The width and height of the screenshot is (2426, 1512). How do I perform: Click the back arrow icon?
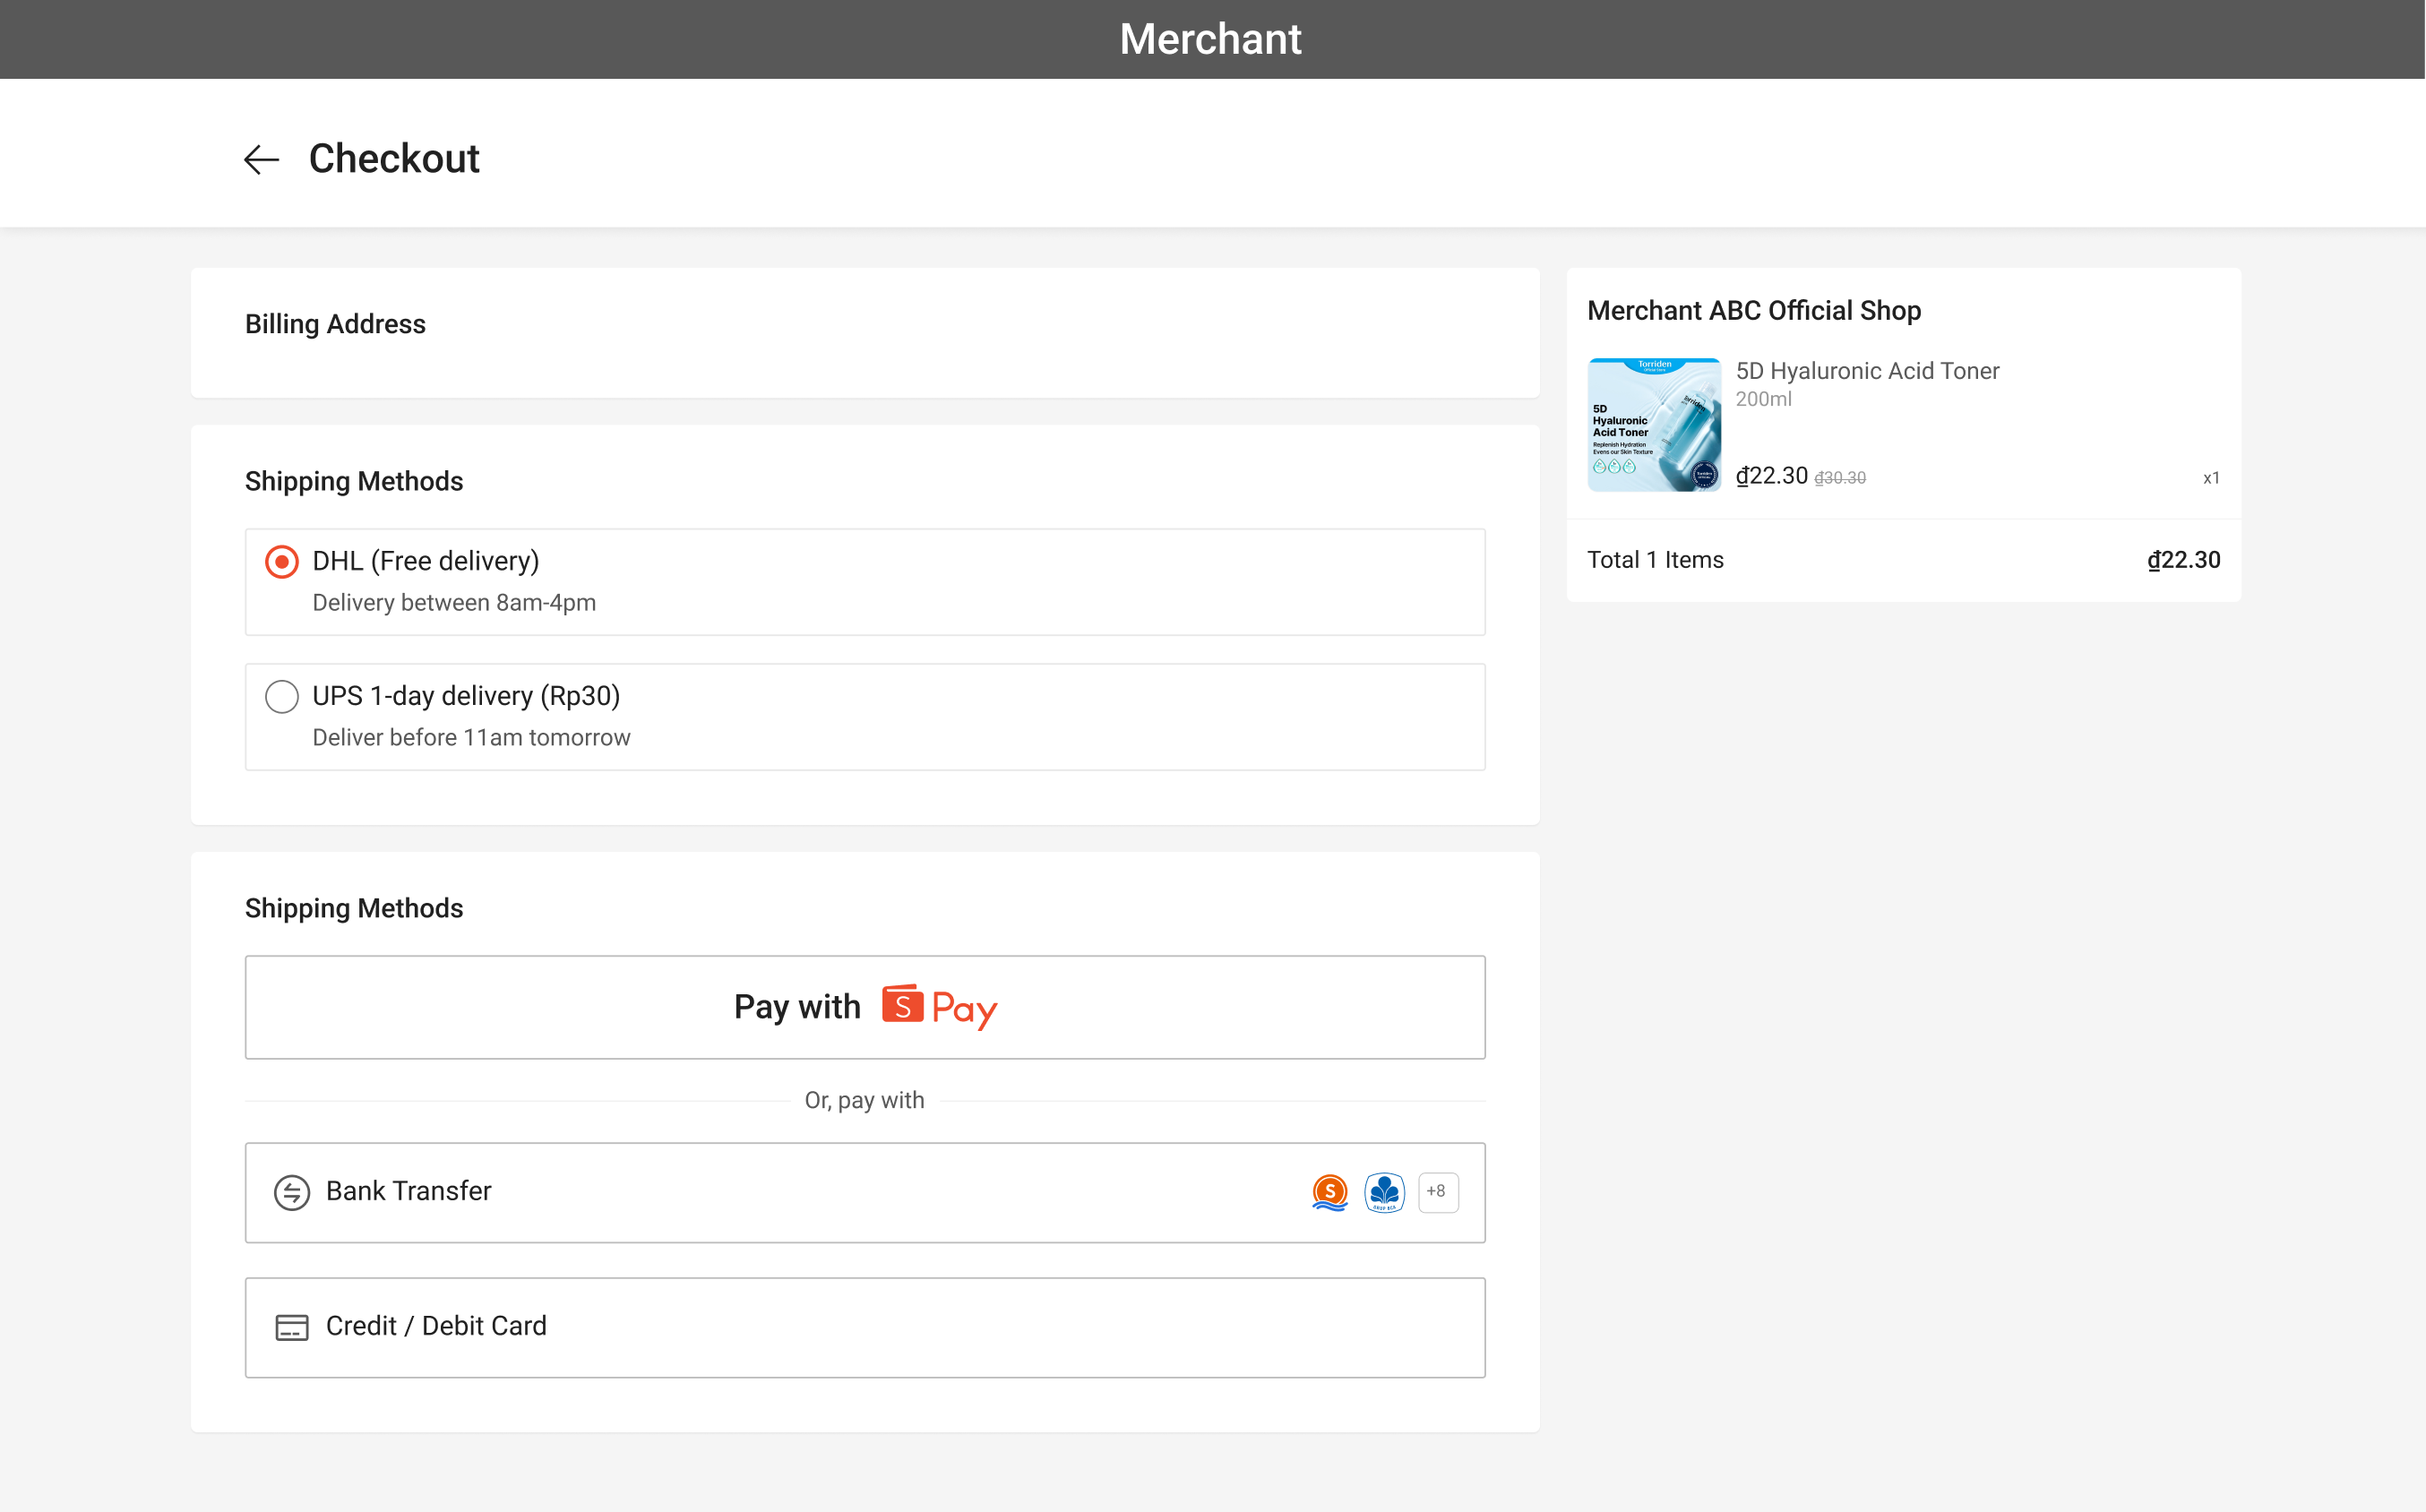tap(260, 159)
